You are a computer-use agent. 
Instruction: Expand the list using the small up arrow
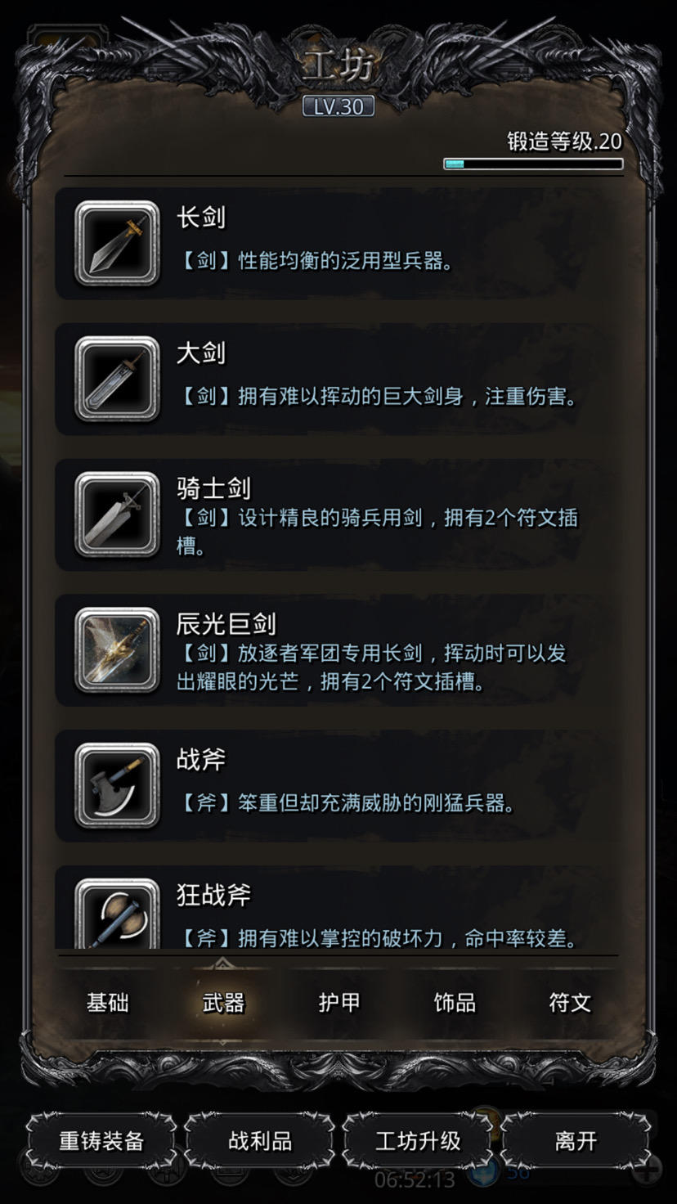(223, 964)
